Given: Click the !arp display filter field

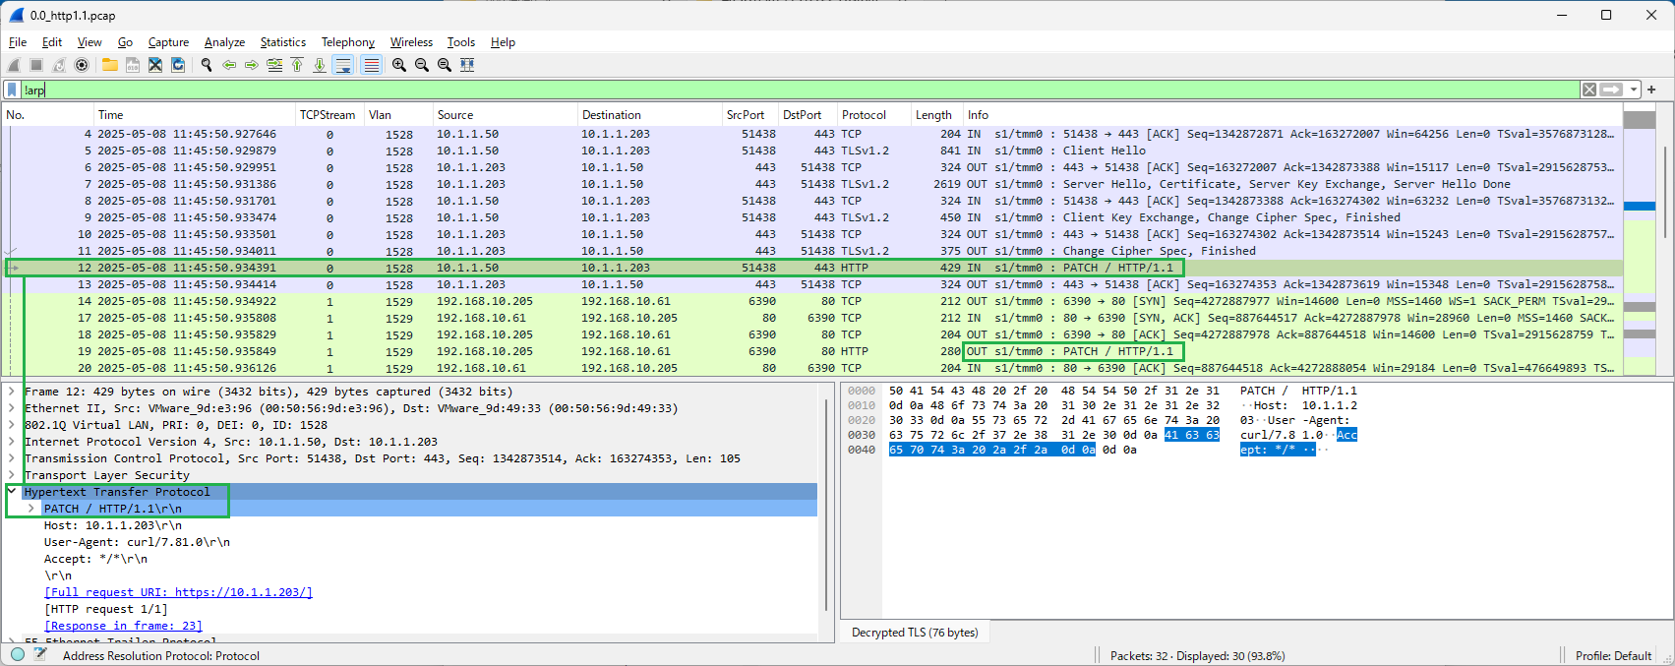Looking at the screenshot, I should click(799, 90).
